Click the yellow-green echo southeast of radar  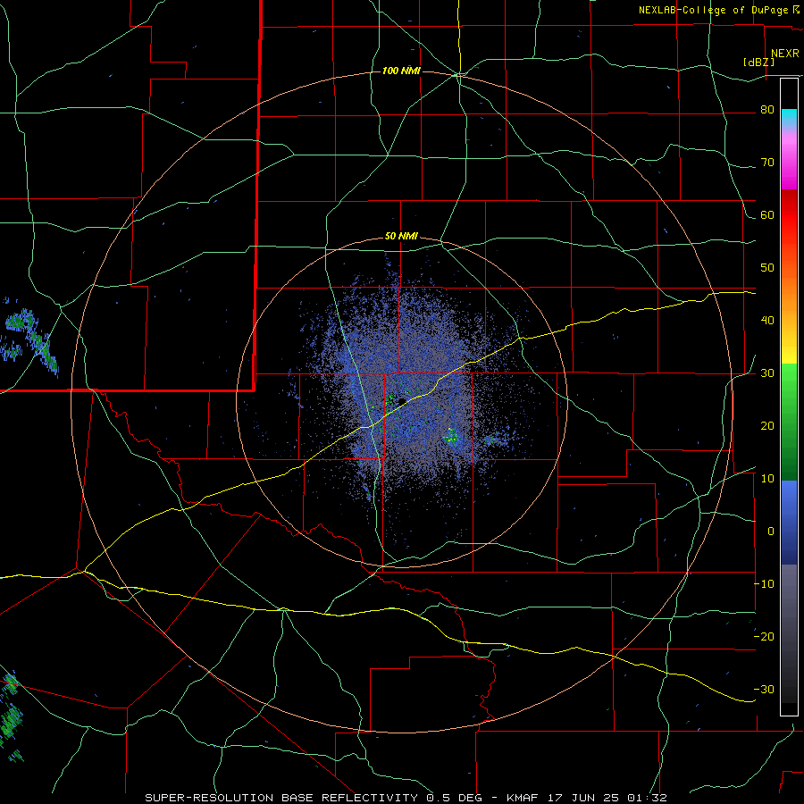tap(451, 436)
